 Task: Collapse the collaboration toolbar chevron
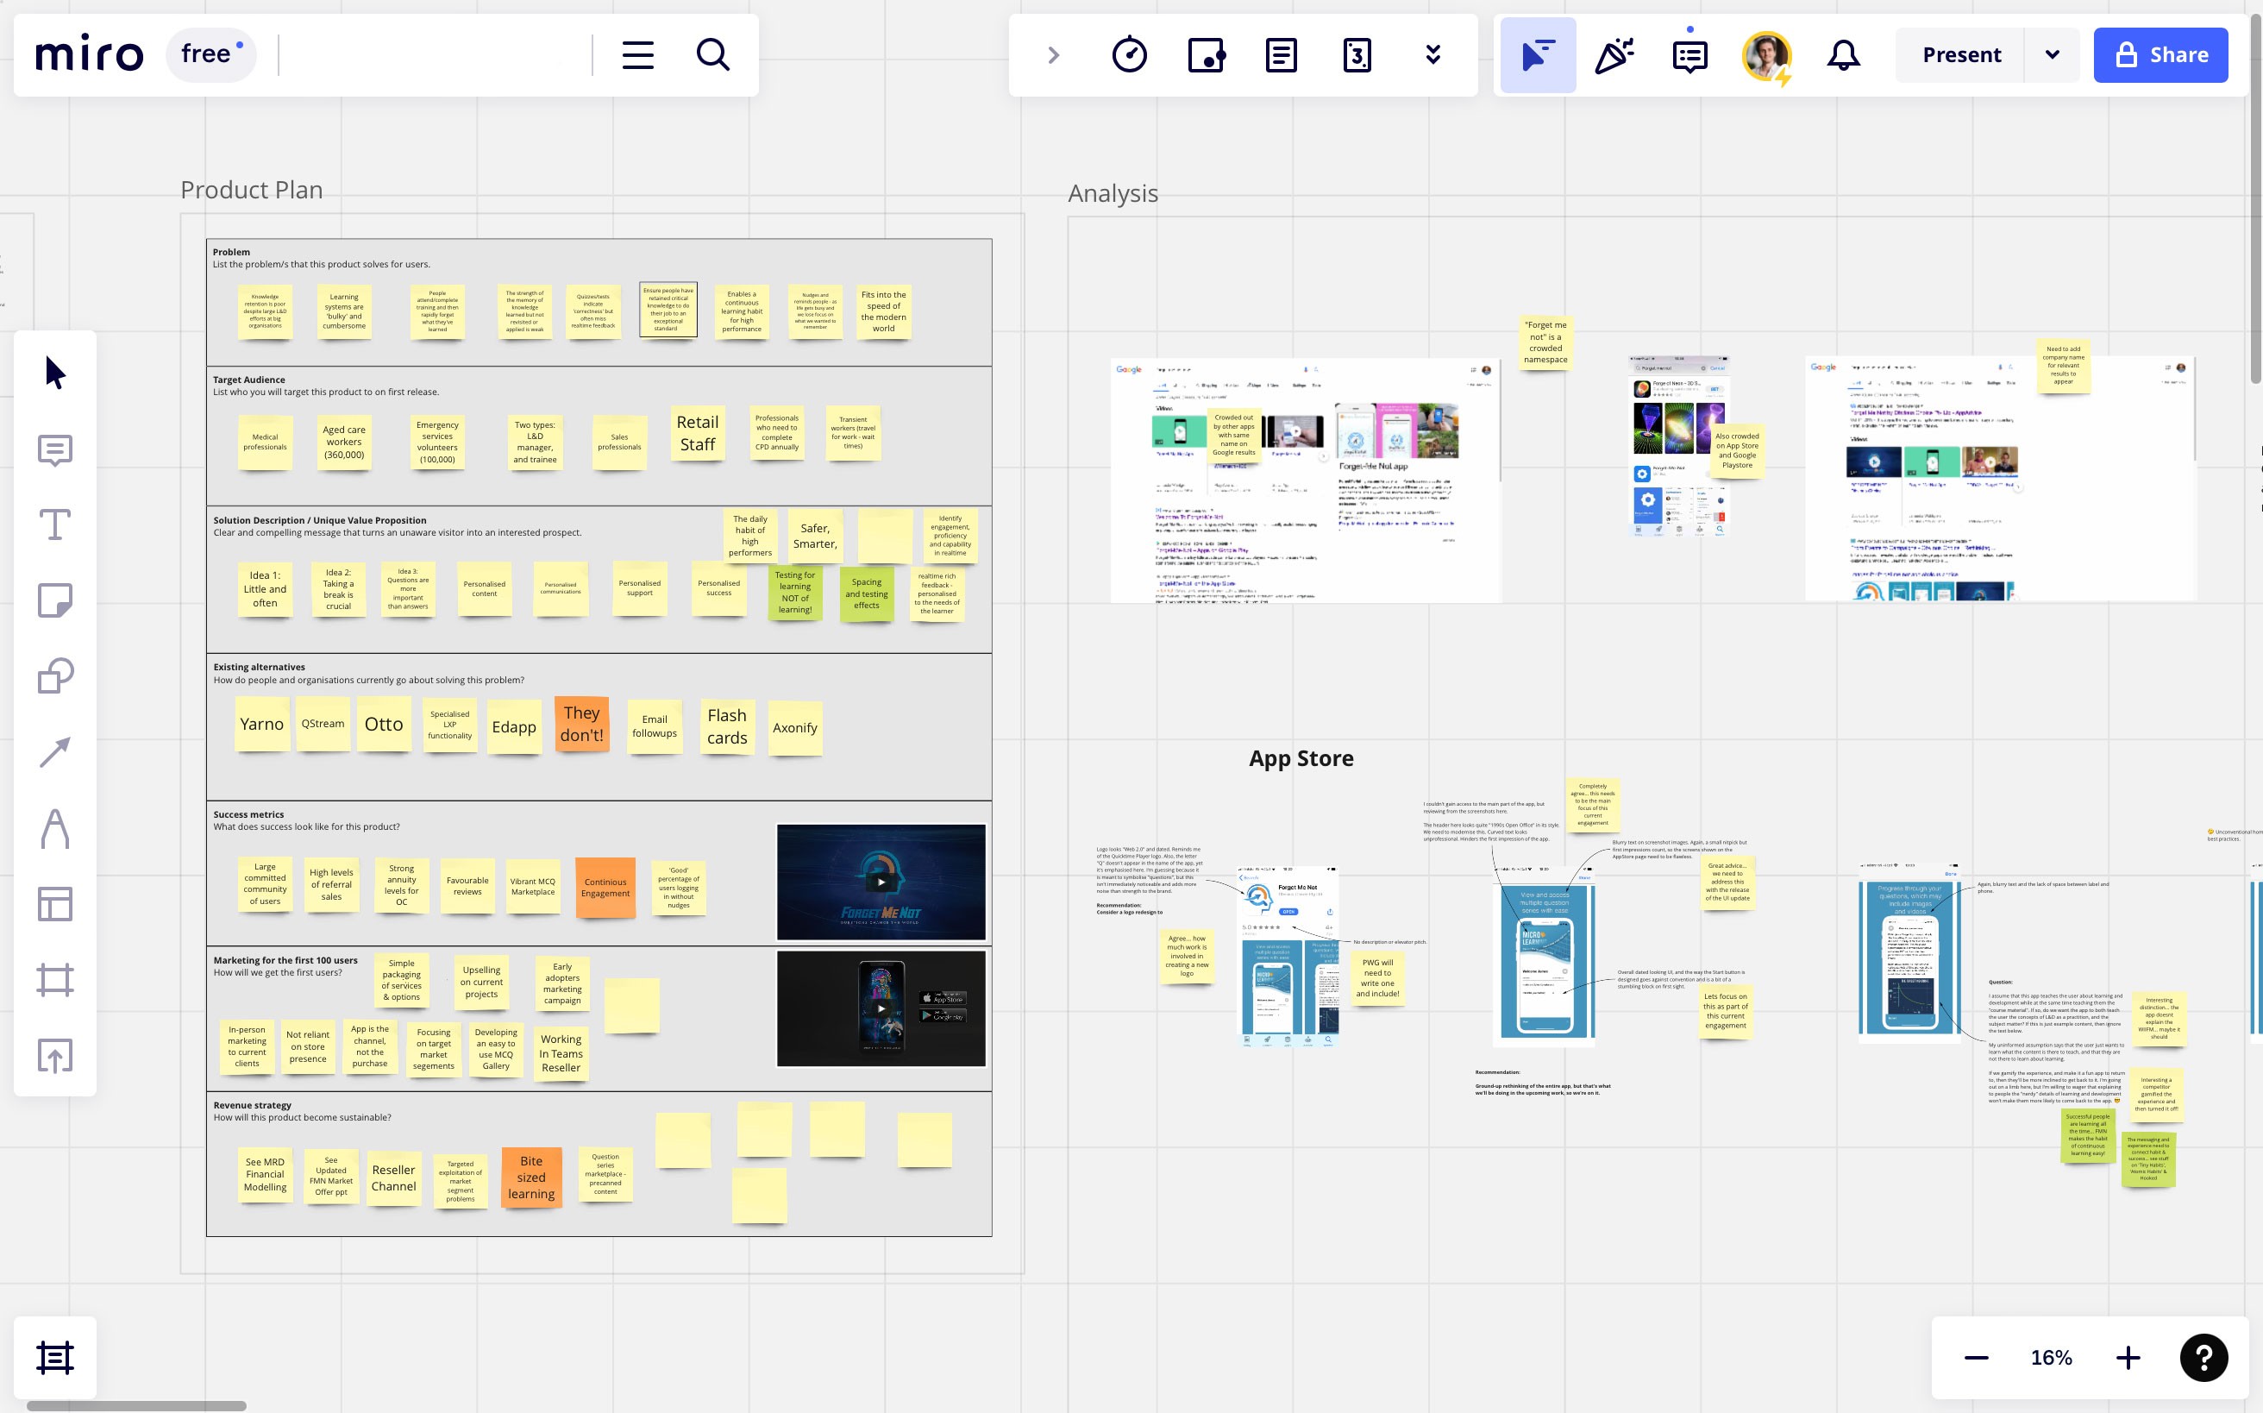[x=1053, y=55]
